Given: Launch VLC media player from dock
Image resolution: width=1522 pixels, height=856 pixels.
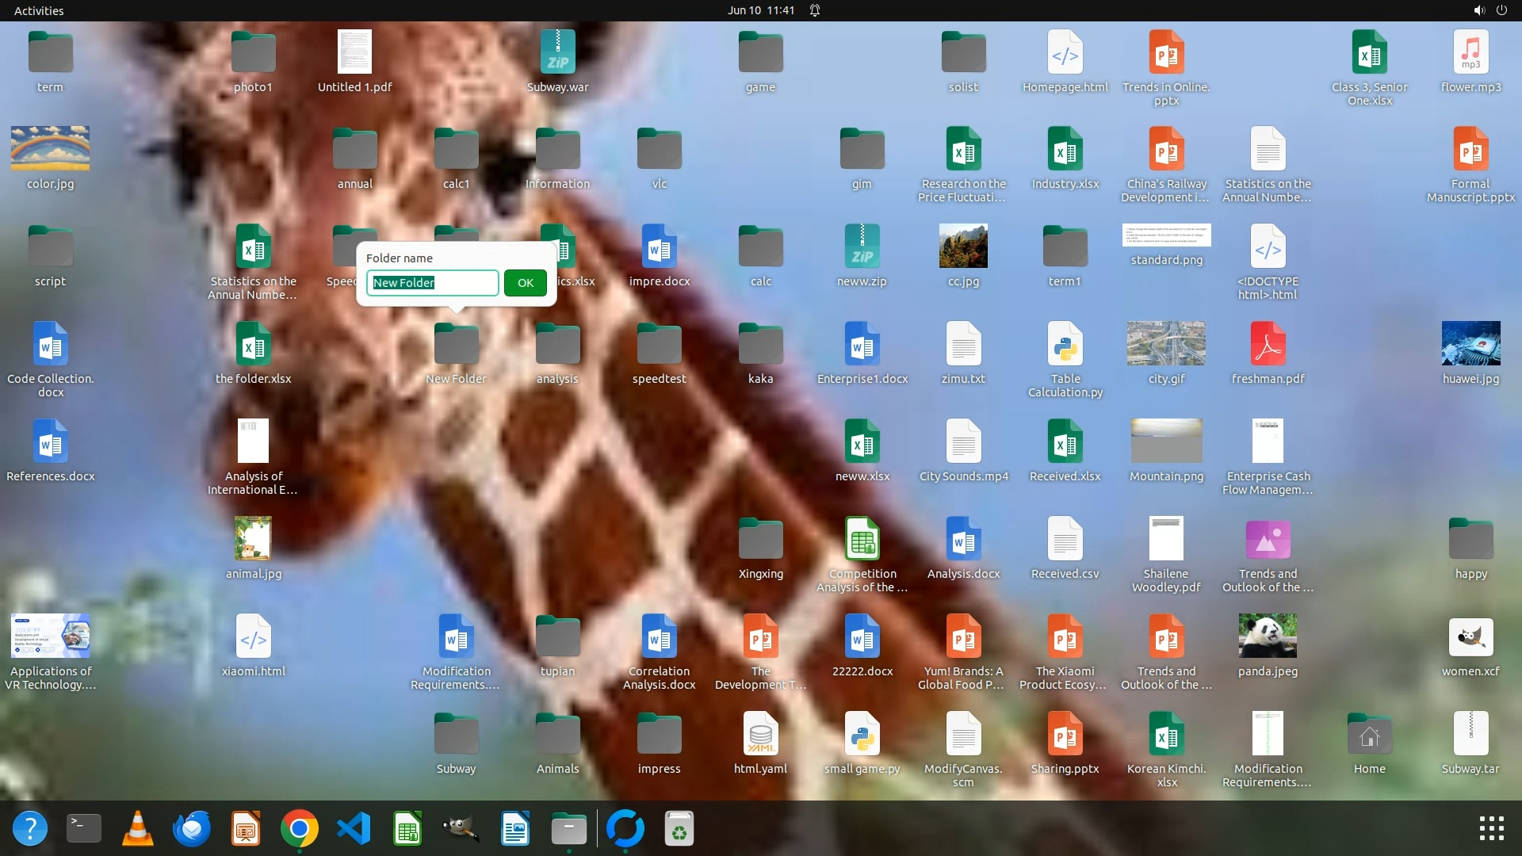Looking at the screenshot, I should point(137,828).
